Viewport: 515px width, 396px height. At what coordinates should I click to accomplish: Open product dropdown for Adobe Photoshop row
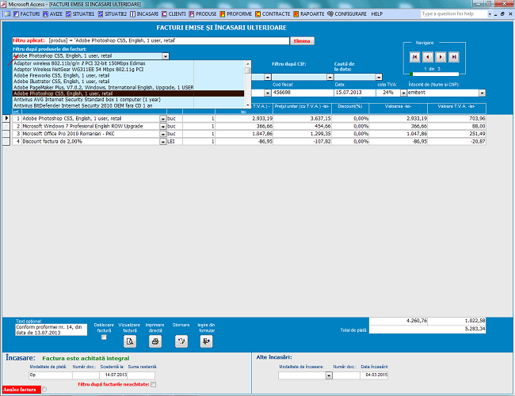[x=163, y=119]
